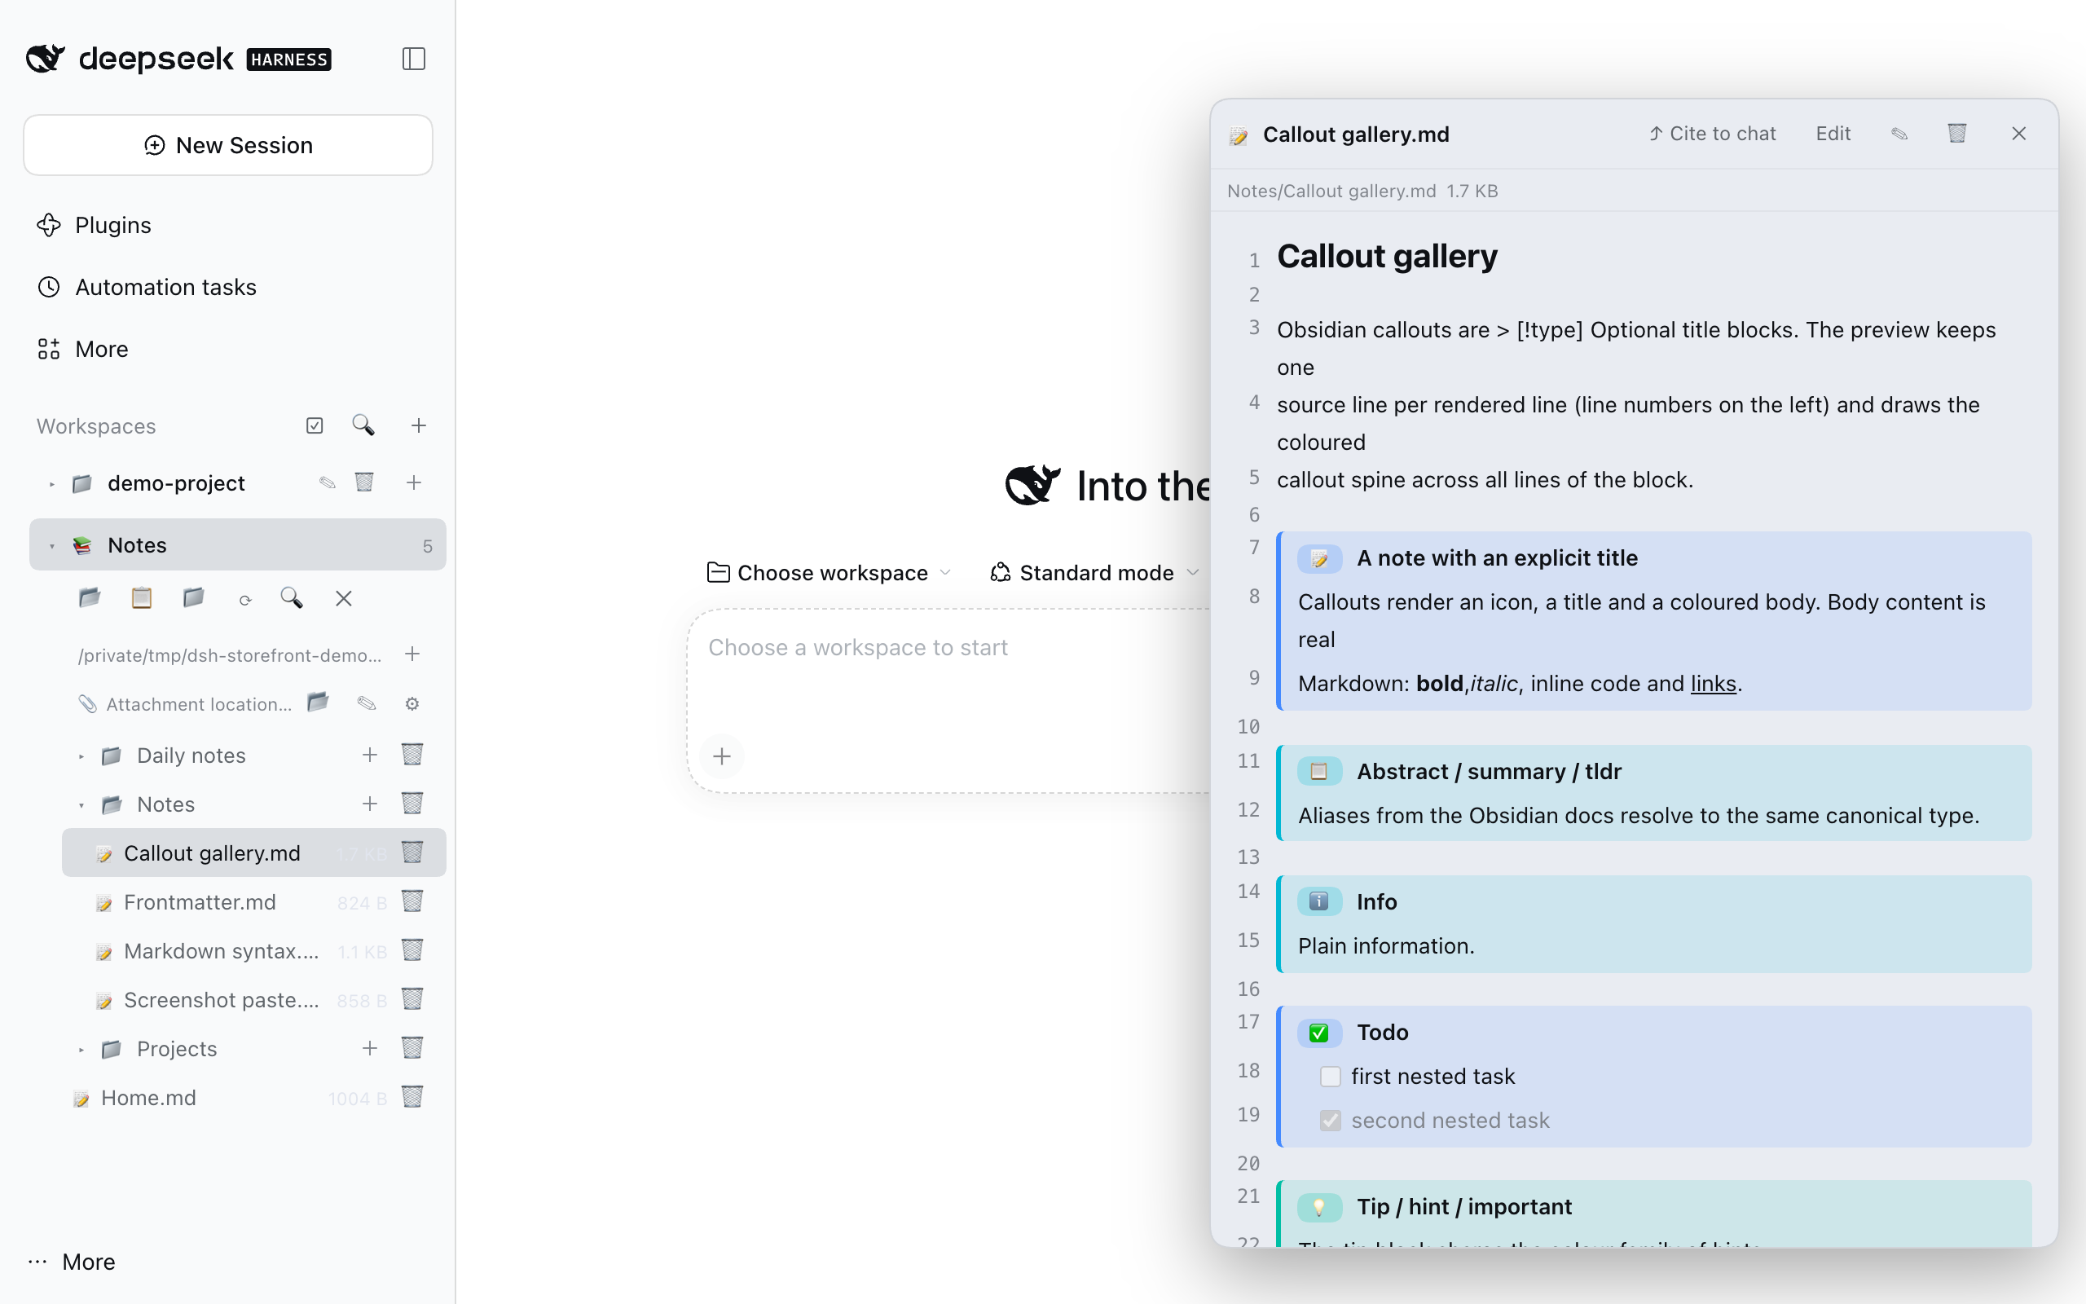Close the Notes toolbar with X icon
This screenshot has width=2086, height=1304.
coord(344,598)
